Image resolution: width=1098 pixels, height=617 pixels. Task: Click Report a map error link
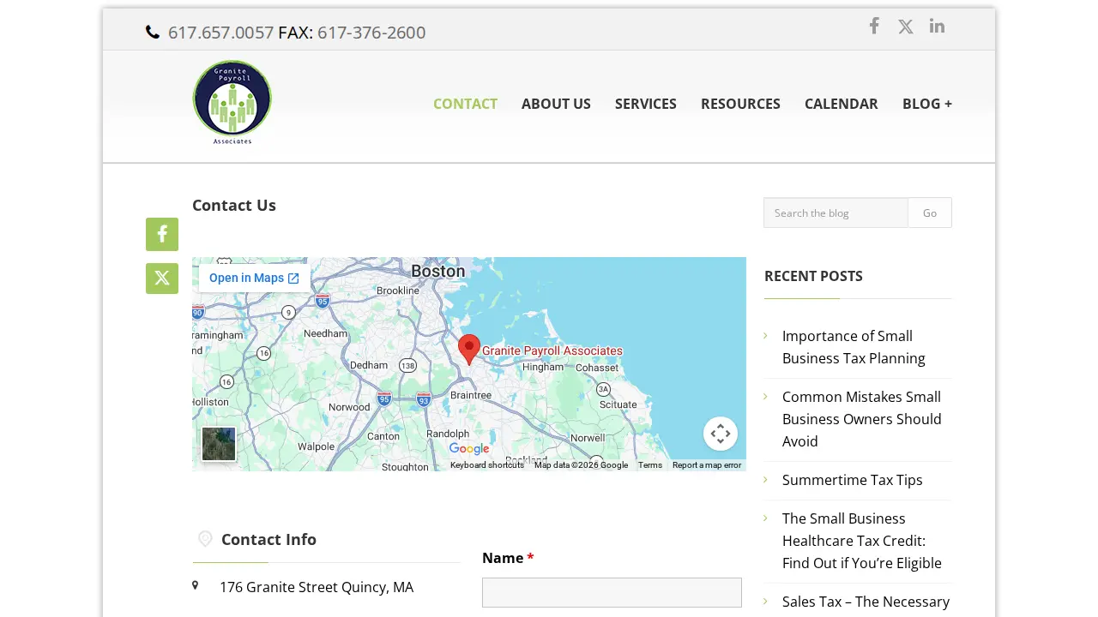click(707, 465)
